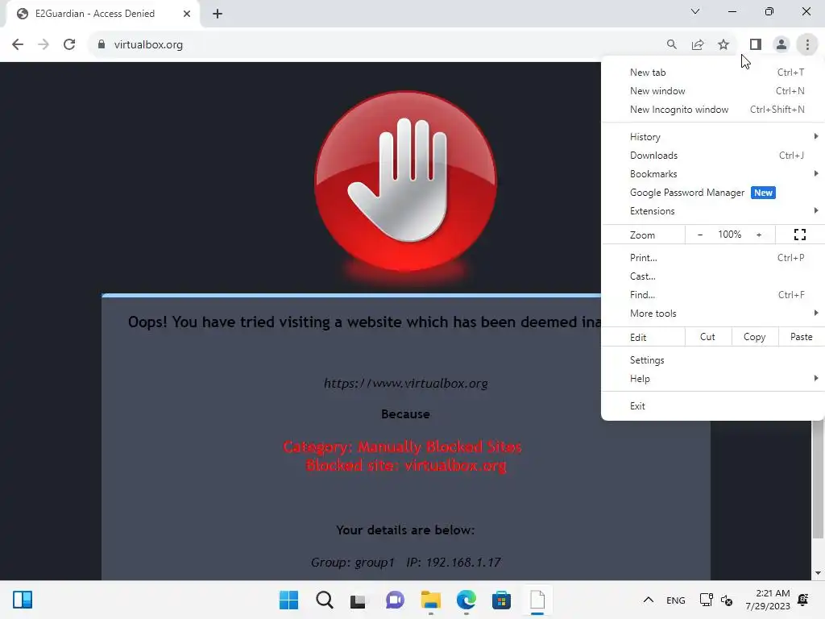
Task: Click the Copy button in Edit row
Action: pos(754,337)
